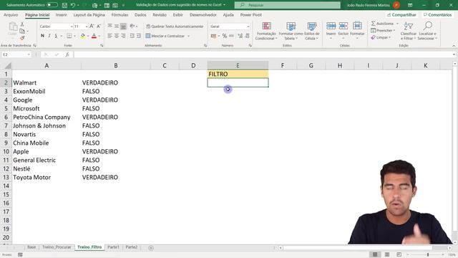Image resolution: width=458 pixels, height=258 pixels.
Task: Toggle Top Align vertical alignment
Action: (x=109, y=27)
